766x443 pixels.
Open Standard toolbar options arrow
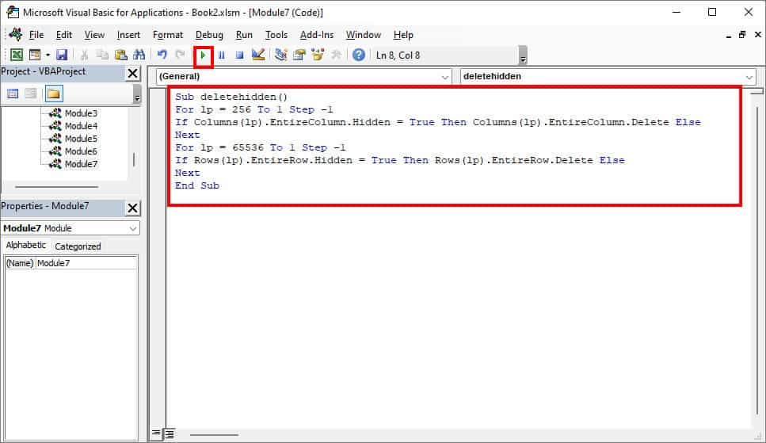(x=523, y=55)
